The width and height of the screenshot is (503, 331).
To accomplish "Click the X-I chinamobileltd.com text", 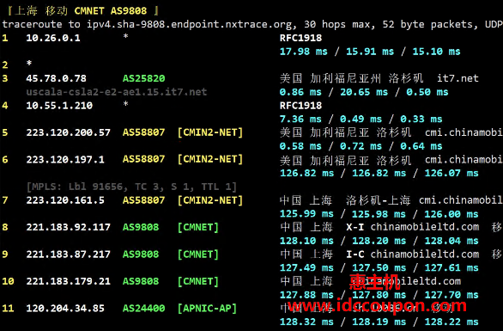I will 413,227.
